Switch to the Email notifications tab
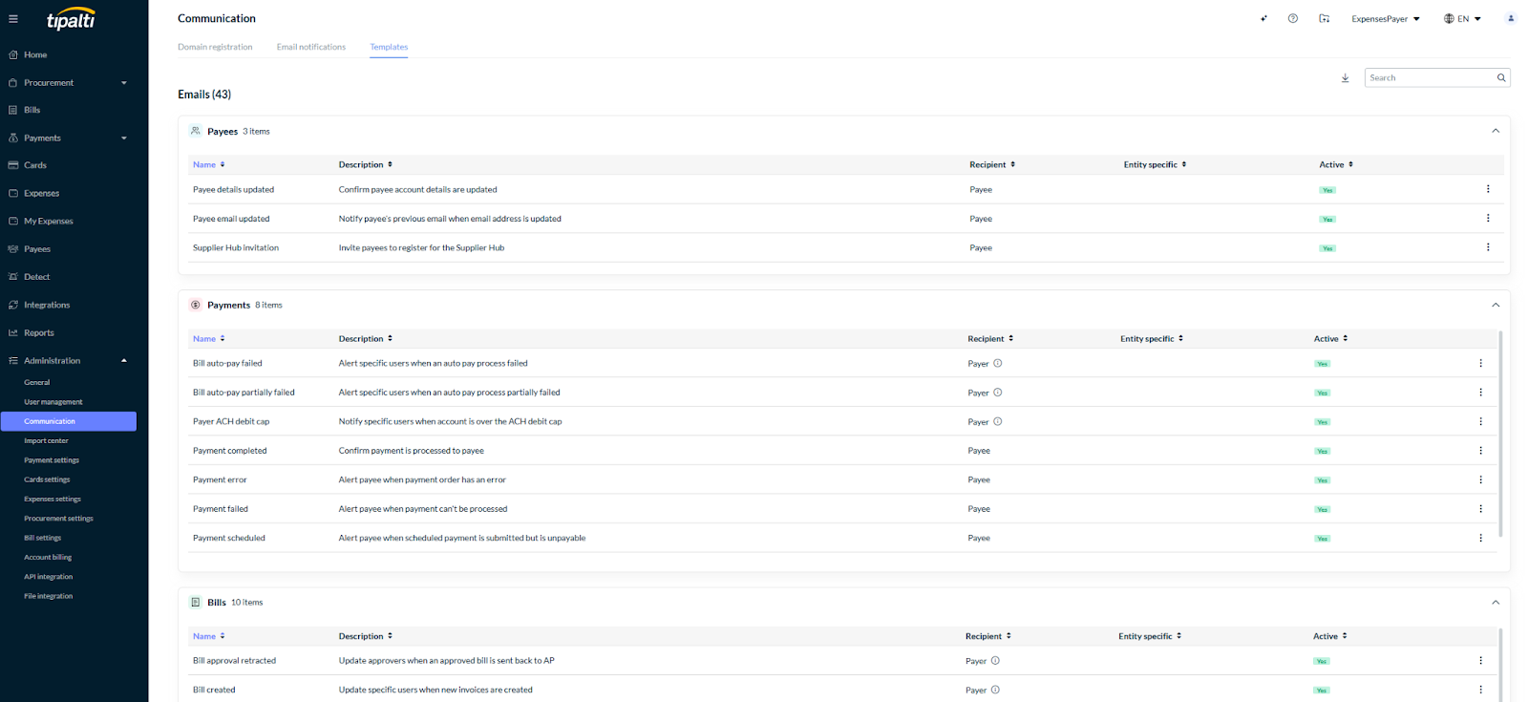 tap(311, 47)
